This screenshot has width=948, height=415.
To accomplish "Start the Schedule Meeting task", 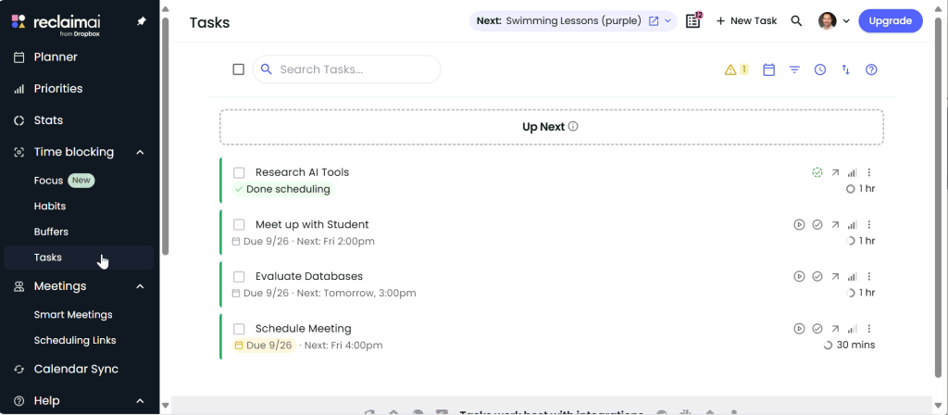I will (x=799, y=329).
